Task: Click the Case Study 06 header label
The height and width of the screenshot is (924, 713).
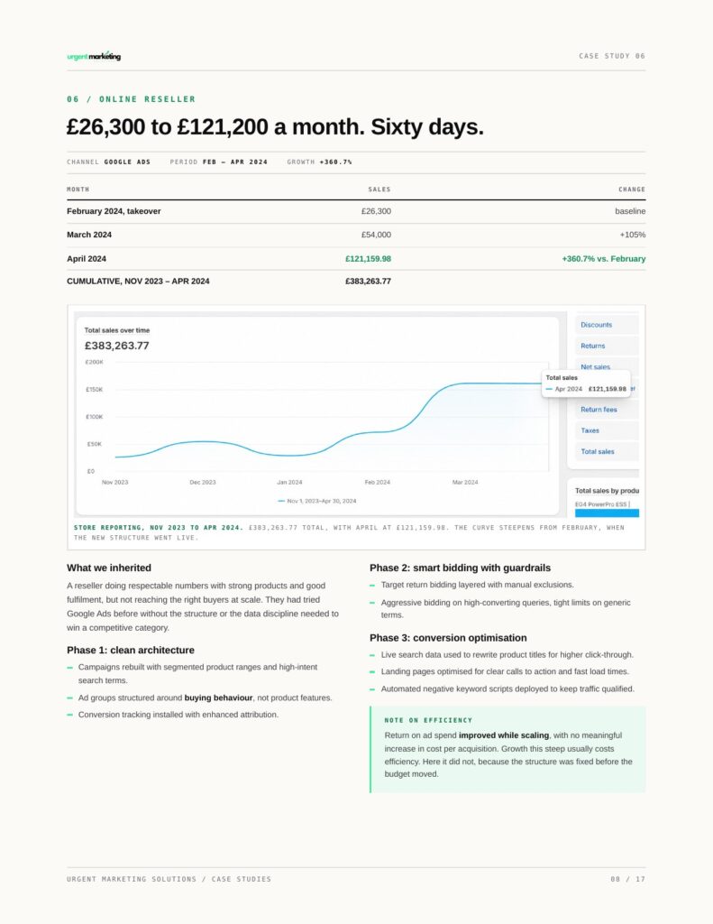Action: pyautogui.click(x=612, y=56)
